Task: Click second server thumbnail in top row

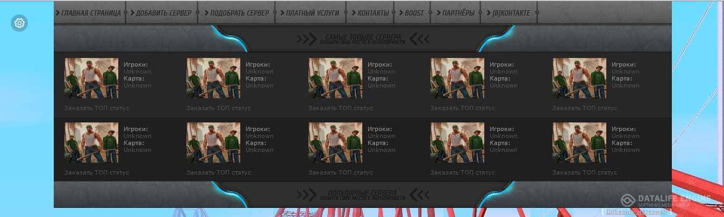Action: (x=213, y=78)
